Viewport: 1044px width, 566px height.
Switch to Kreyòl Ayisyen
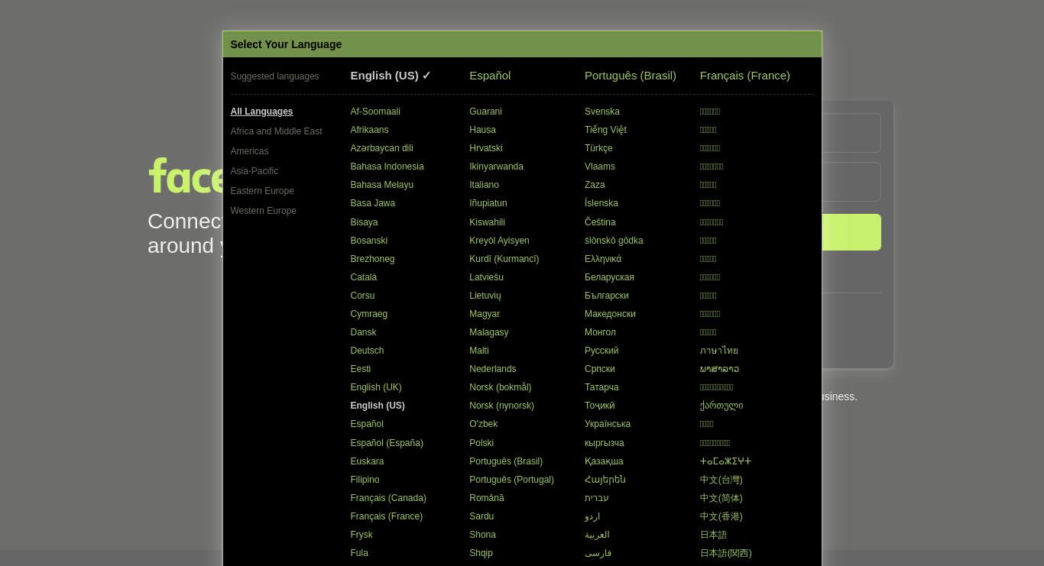coord(499,241)
